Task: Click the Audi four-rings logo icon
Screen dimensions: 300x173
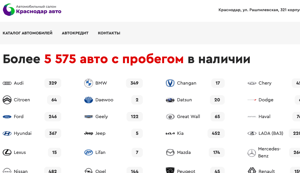Action: [7, 83]
